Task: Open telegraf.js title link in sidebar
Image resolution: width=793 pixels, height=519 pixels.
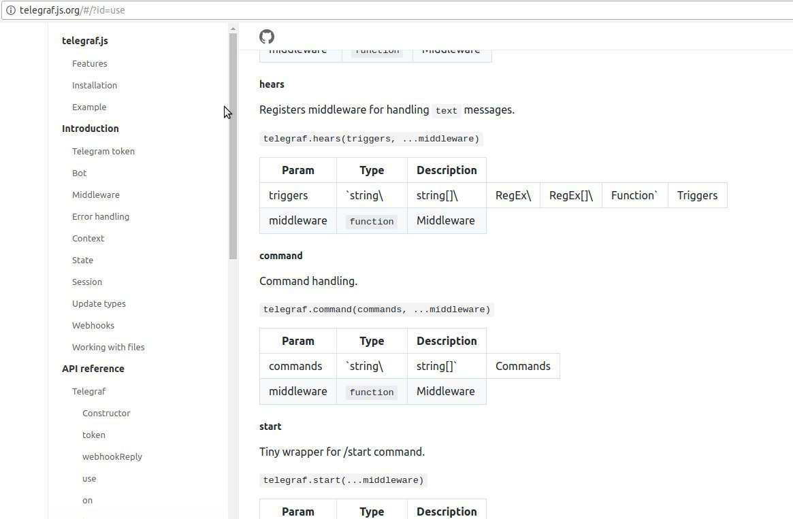Action: point(85,41)
